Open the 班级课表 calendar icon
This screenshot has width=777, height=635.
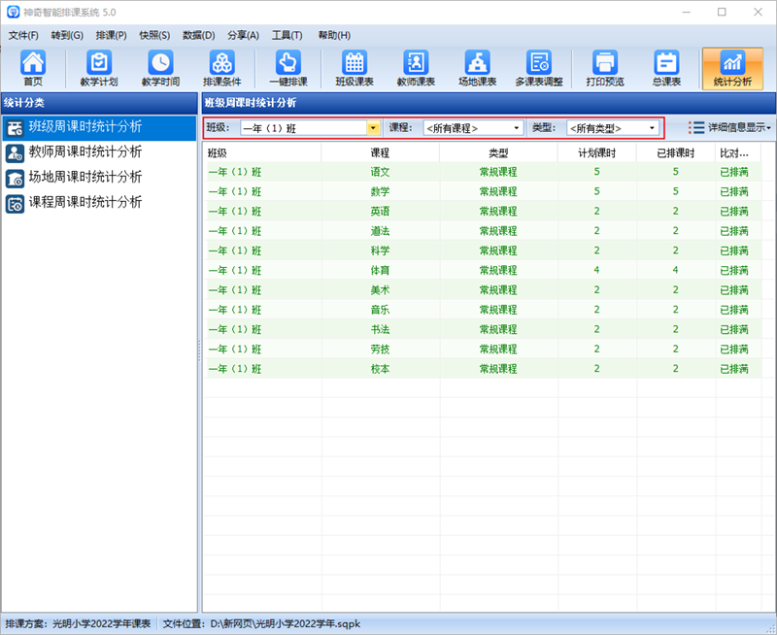point(355,68)
